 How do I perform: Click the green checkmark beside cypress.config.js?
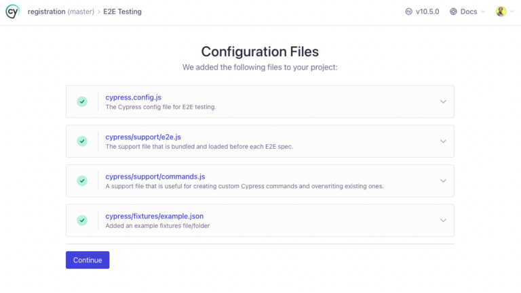tap(82, 102)
